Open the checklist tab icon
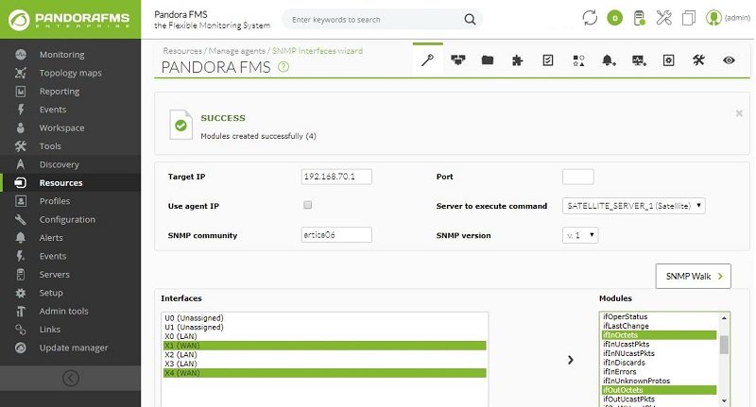 click(x=548, y=60)
